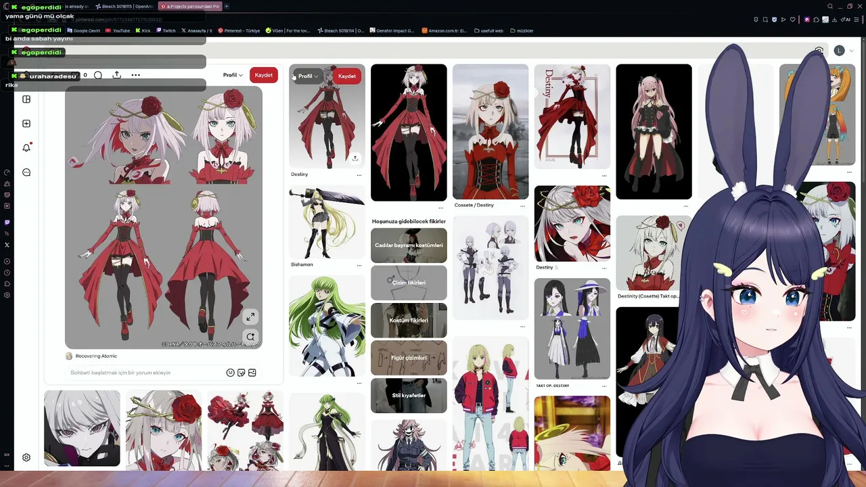The height and width of the screenshot is (487, 866).
Task: Open X icon in Opera sidebar
Action: point(7,245)
